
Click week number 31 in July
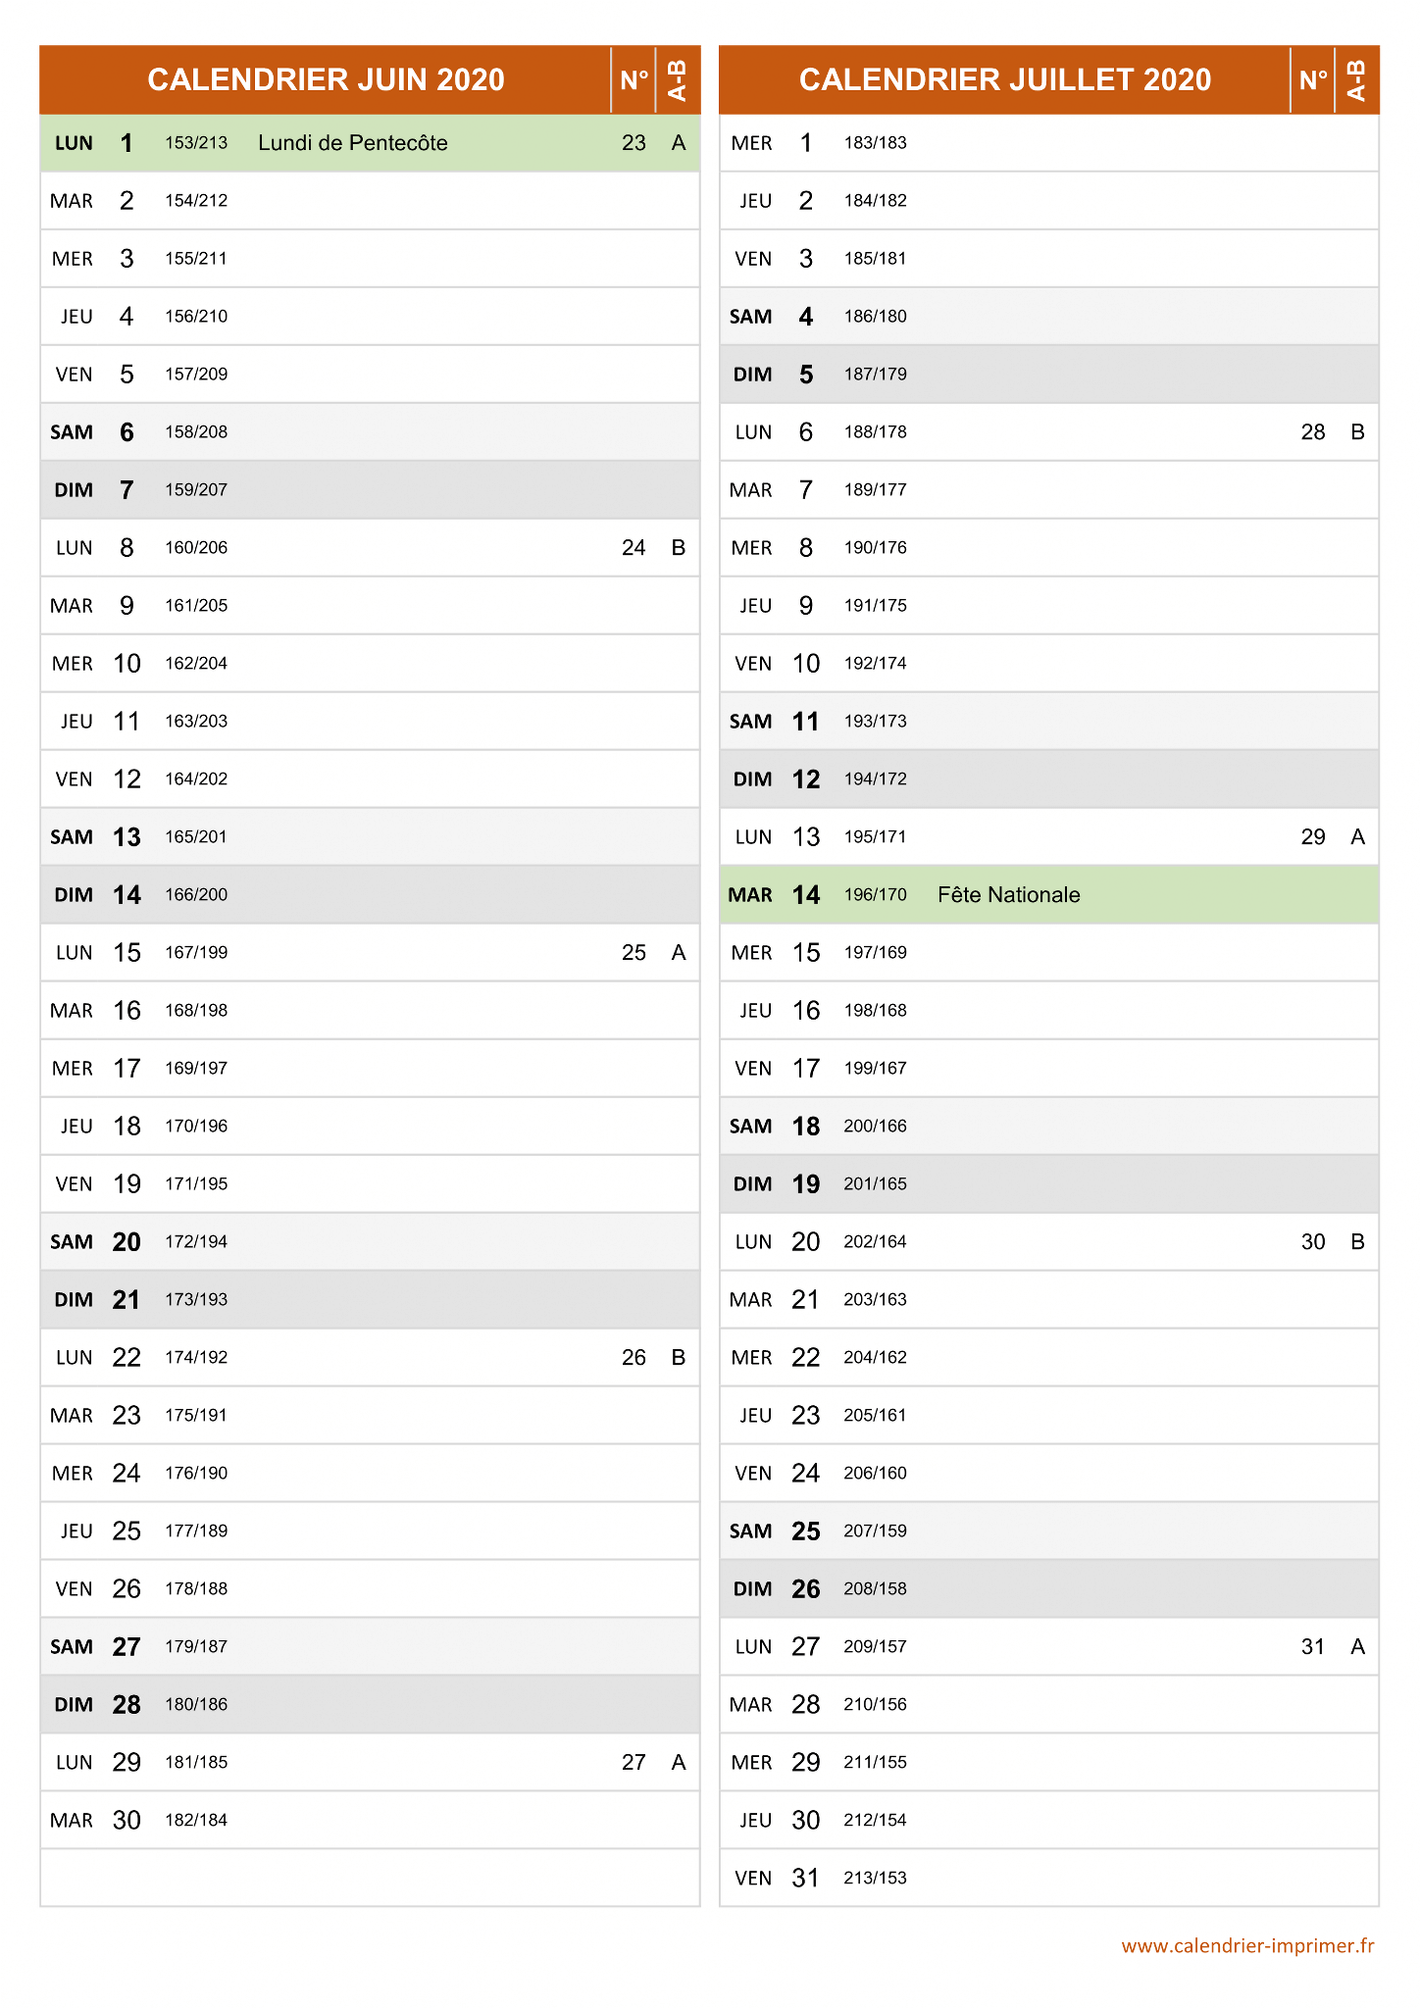pyautogui.click(x=1313, y=1647)
